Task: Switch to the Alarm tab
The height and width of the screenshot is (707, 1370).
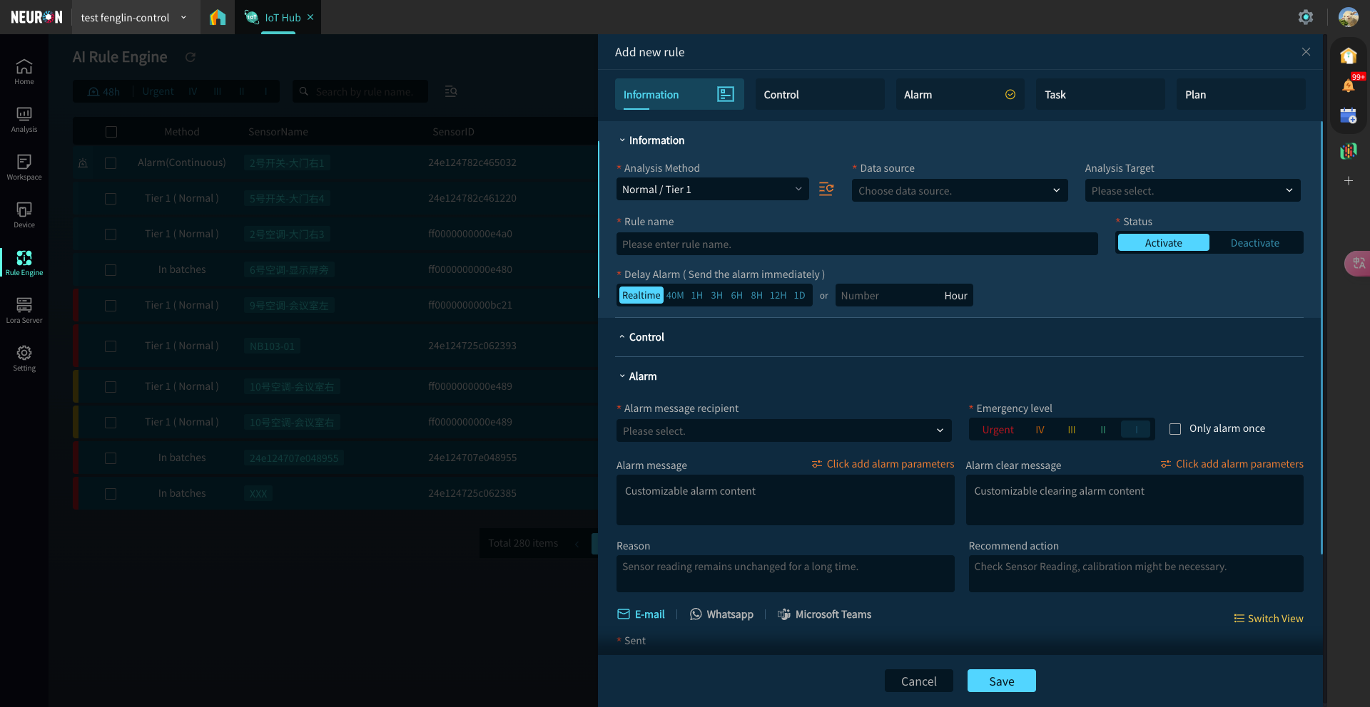Action: [960, 94]
